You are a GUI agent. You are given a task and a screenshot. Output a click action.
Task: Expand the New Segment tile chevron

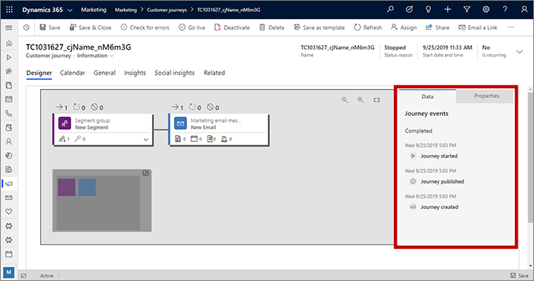[146, 139]
